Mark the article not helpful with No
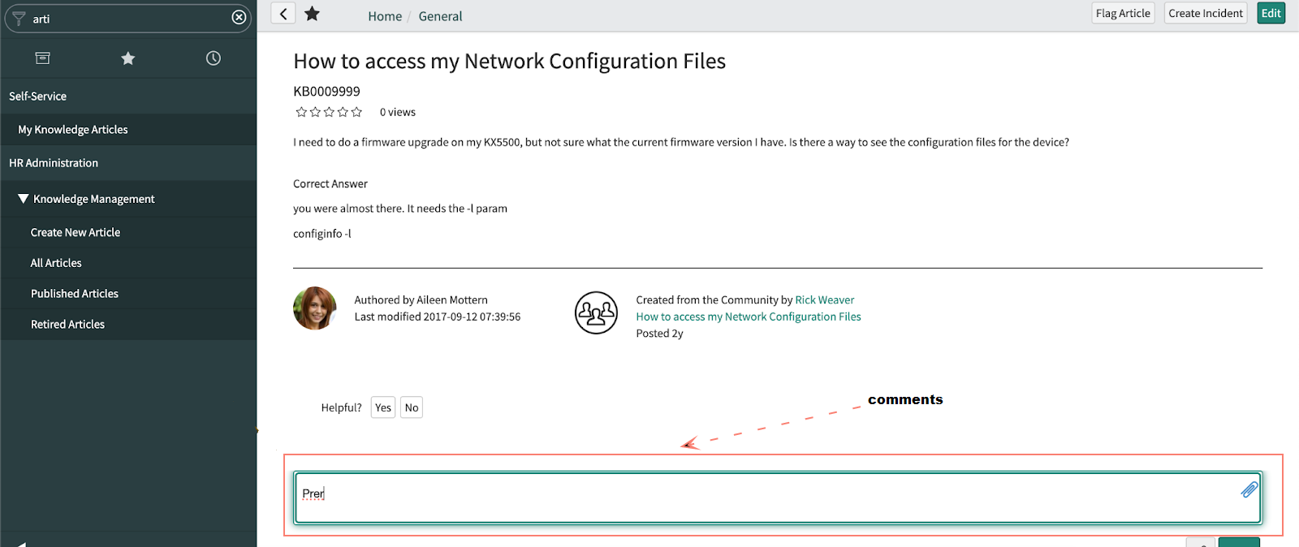 click(x=412, y=407)
